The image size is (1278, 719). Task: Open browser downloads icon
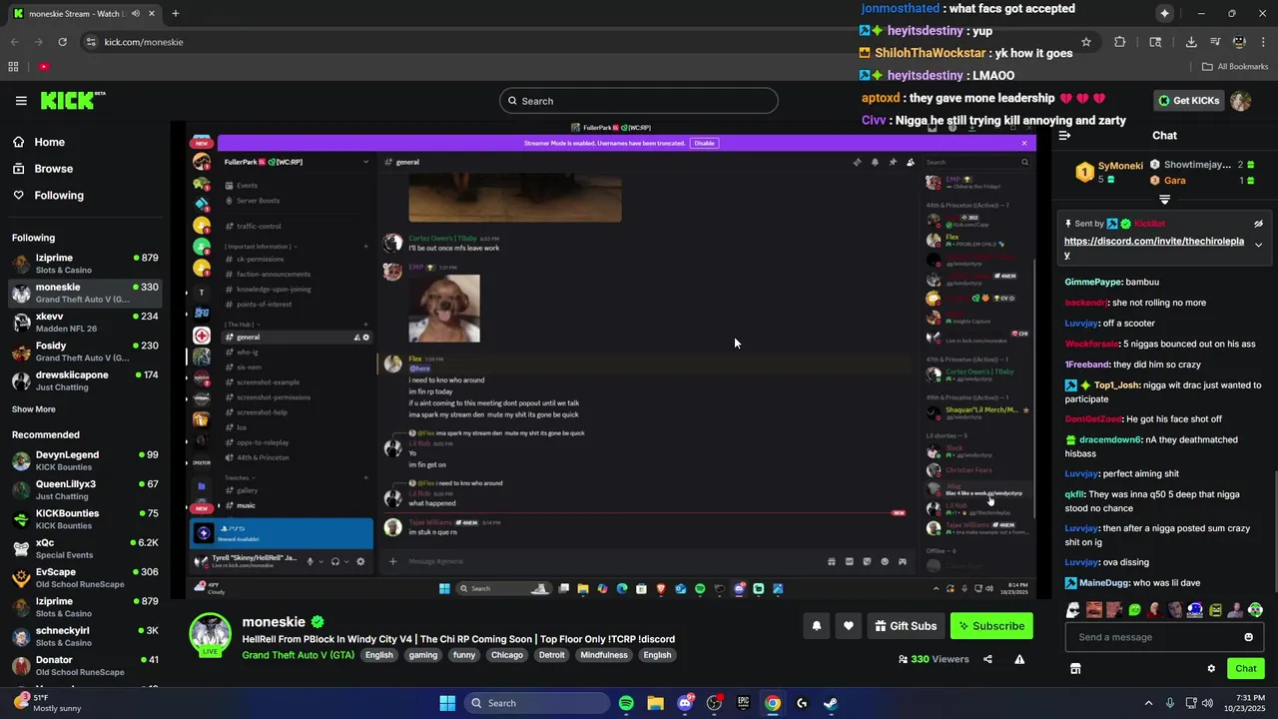[1191, 42]
